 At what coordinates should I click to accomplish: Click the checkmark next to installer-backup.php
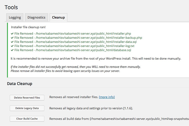12,38
